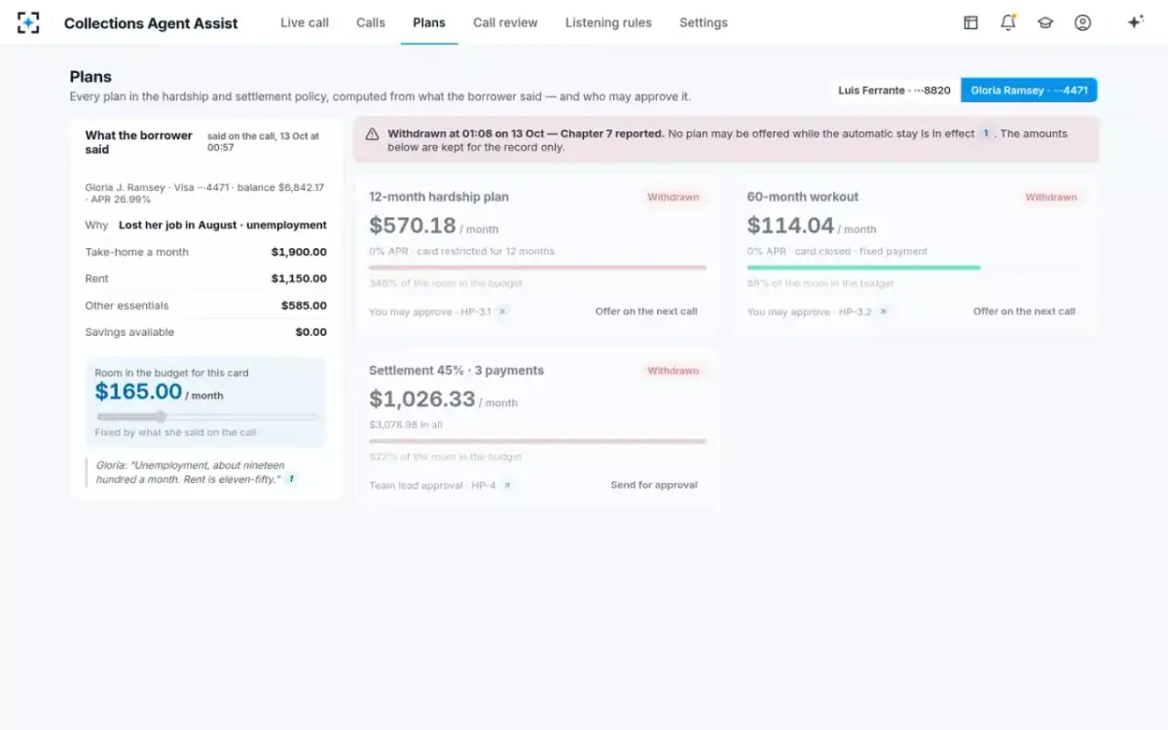Viewport: 1168px width, 730px height.
Task: Open the Call review tab
Action: click(505, 22)
